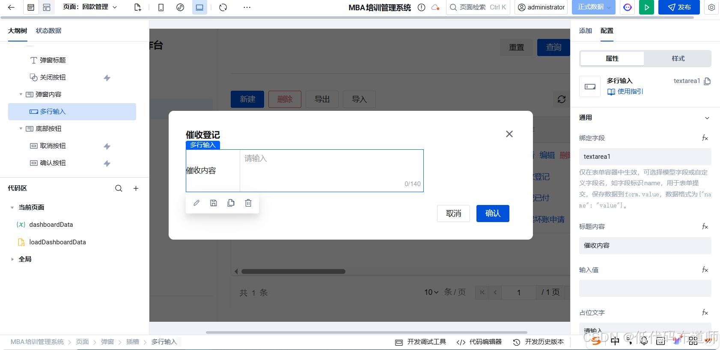Open 代码编辑器 in bottom bar

(479, 342)
